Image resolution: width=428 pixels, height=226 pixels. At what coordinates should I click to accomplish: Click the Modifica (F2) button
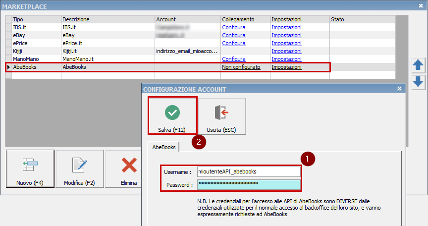79,169
